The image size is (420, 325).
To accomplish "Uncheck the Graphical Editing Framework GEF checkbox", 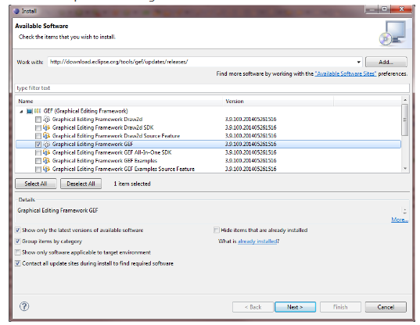I will click(x=38, y=145).
